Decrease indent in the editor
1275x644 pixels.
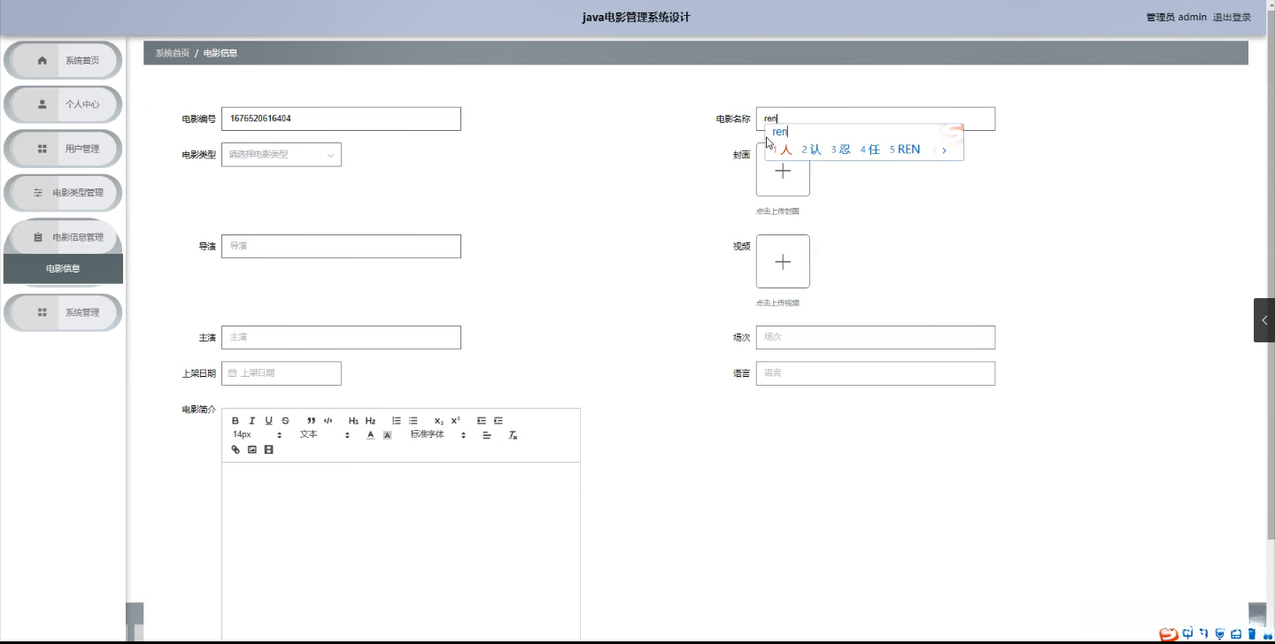coord(482,421)
